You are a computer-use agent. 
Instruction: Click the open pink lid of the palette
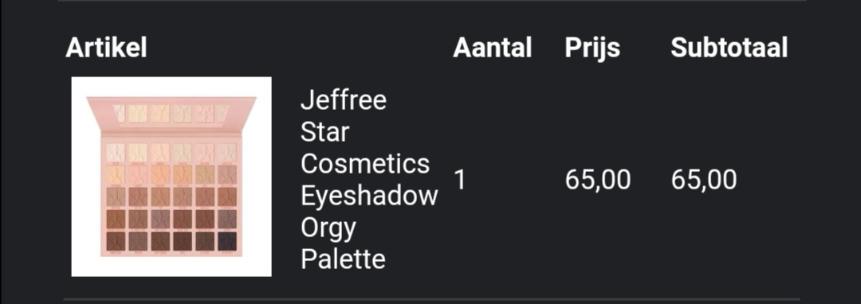[171, 112]
